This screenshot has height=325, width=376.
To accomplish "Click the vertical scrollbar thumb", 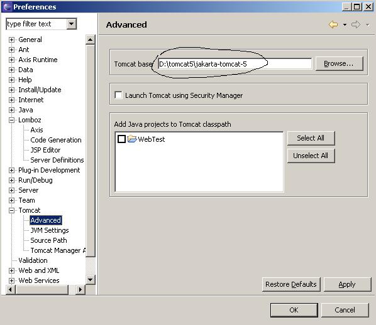I will (x=90, y=151).
